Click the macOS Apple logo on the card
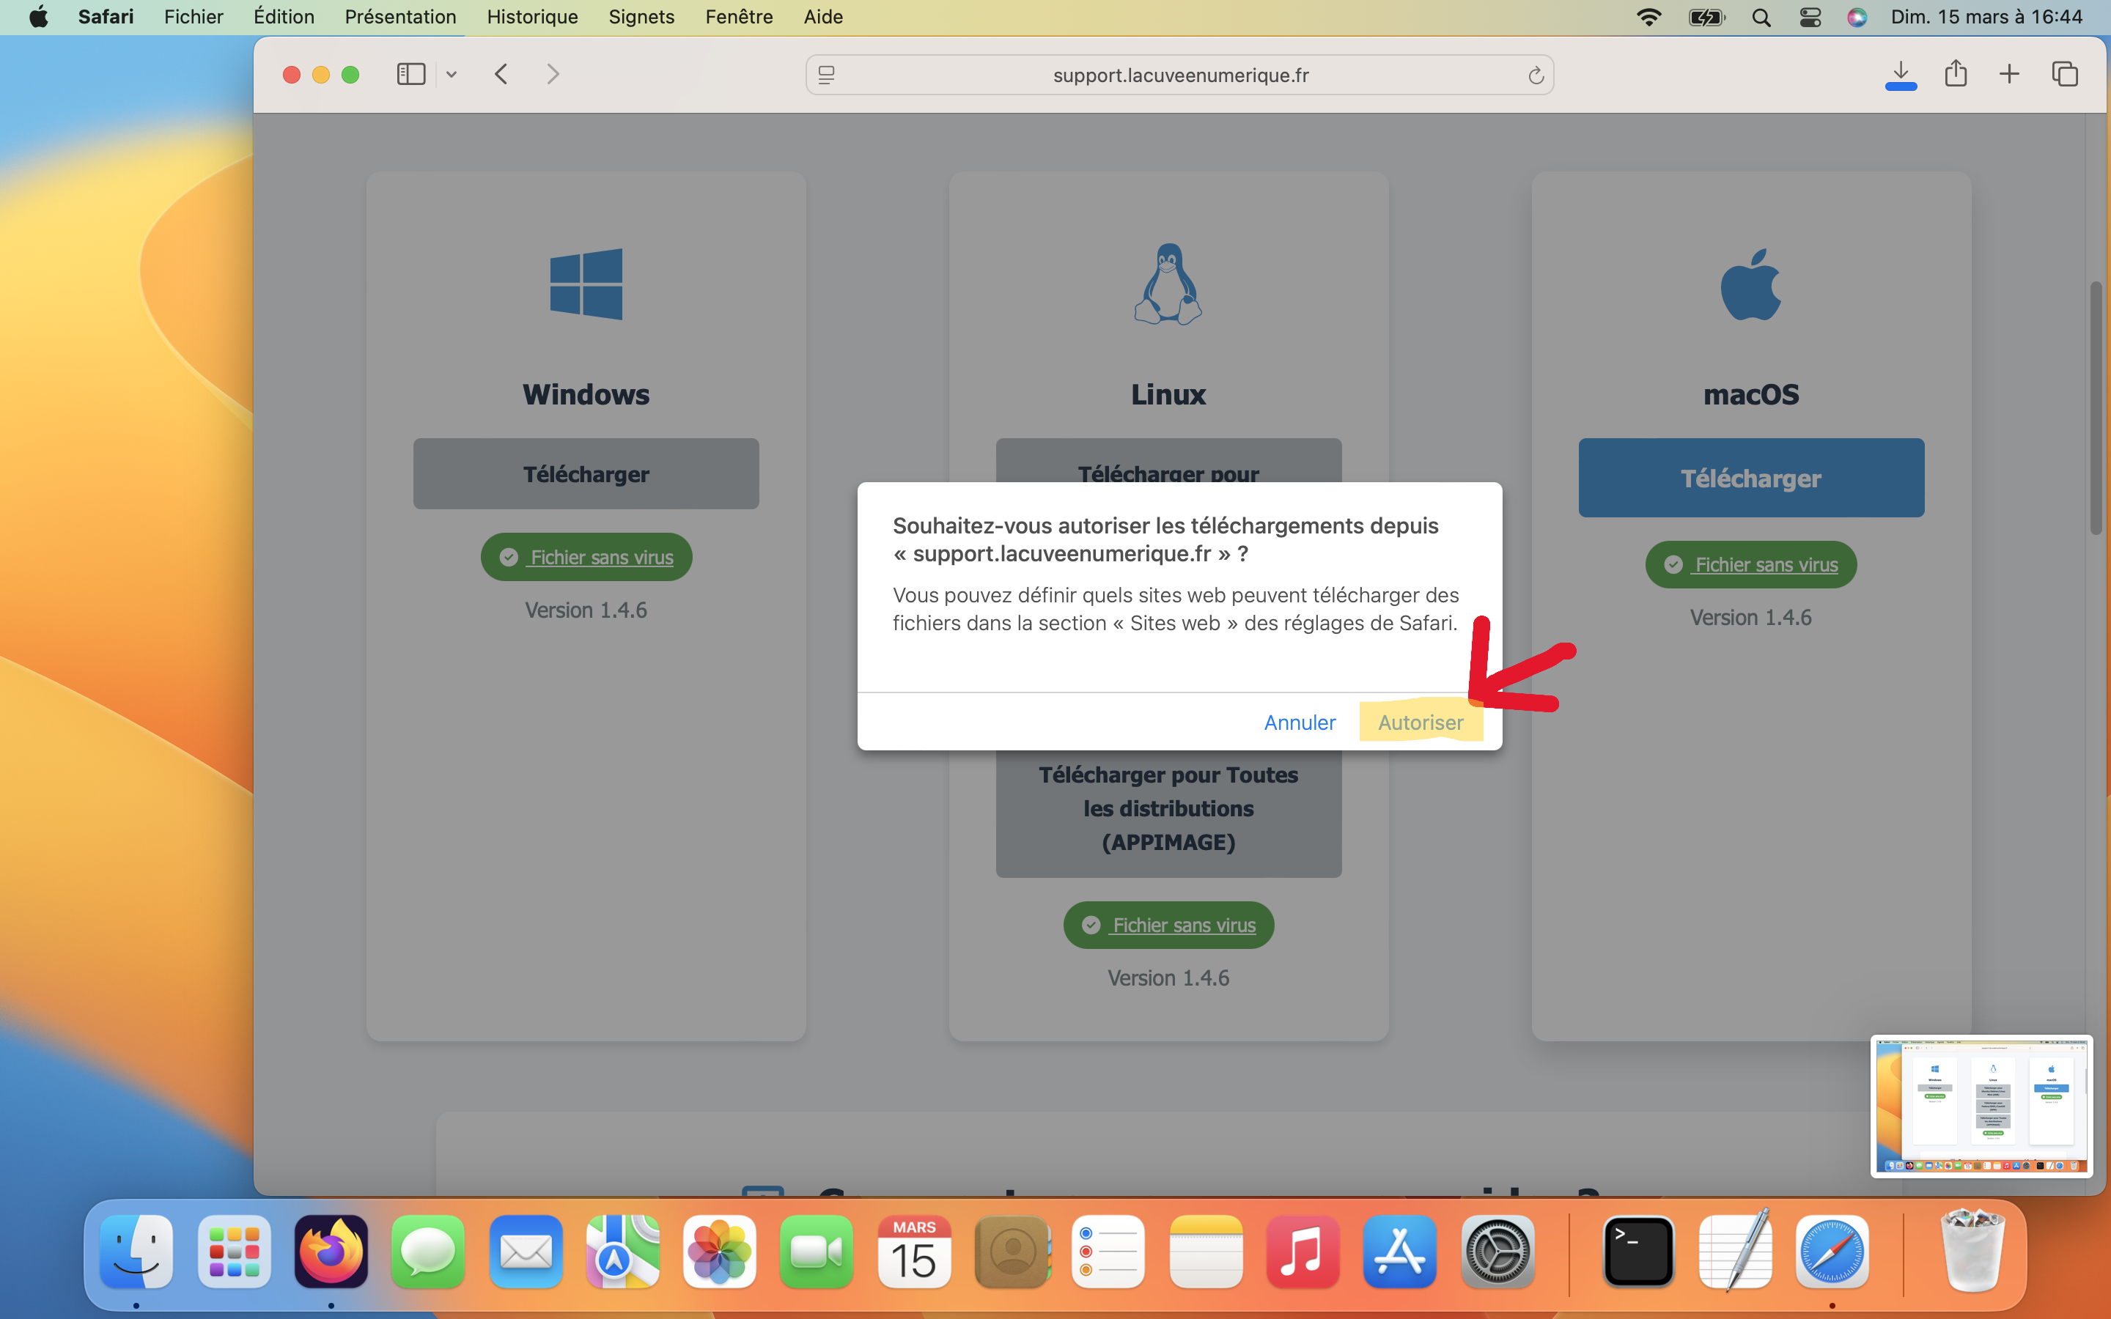Image resolution: width=2111 pixels, height=1319 pixels. point(1750,284)
